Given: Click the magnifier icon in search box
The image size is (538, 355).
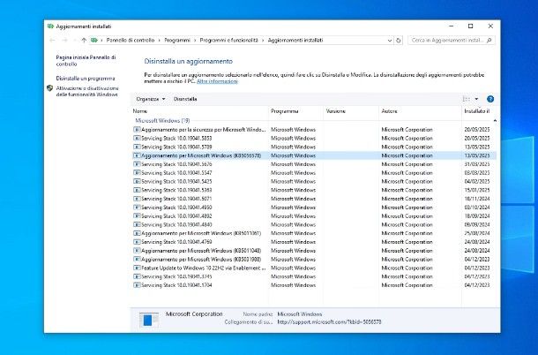Looking at the screenshot, I should (489, 41).
